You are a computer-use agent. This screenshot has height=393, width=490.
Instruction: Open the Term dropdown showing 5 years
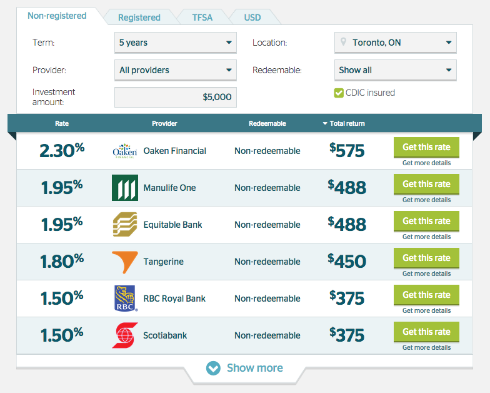175,43
